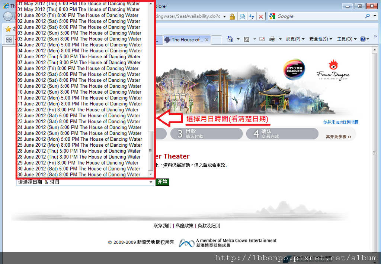
Task: Click step 3 付款 step indicator
Action: point(206,134)
